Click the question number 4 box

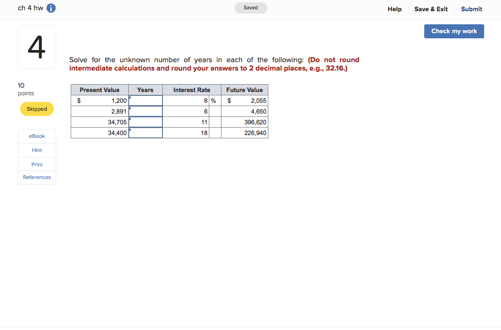(x=37, y=47)
